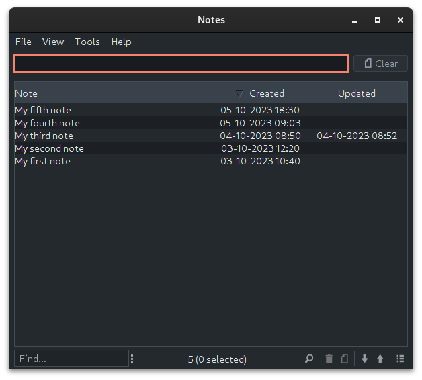Minimize the Notes window

(x=355, y=20)
